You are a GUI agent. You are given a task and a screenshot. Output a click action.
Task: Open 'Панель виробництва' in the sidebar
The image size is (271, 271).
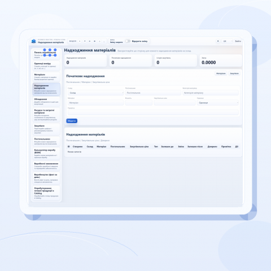point(46,54)
